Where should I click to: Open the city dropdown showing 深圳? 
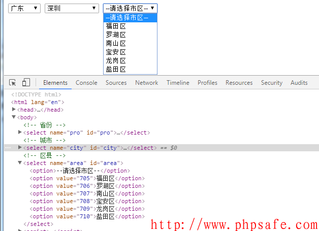point(72,8)
